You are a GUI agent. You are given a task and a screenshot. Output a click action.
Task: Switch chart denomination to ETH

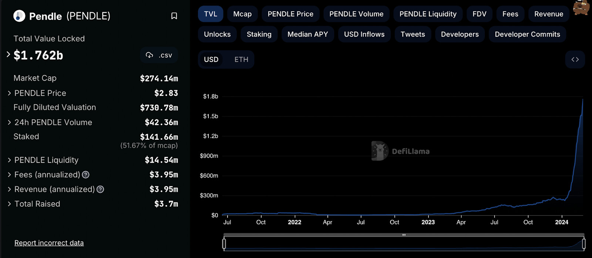pyautogui.click(x=241, y=60)
